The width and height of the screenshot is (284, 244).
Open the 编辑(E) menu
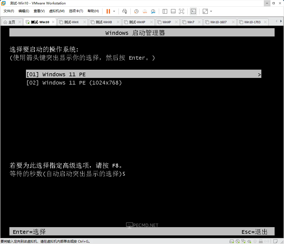click(x=24, y=11)
